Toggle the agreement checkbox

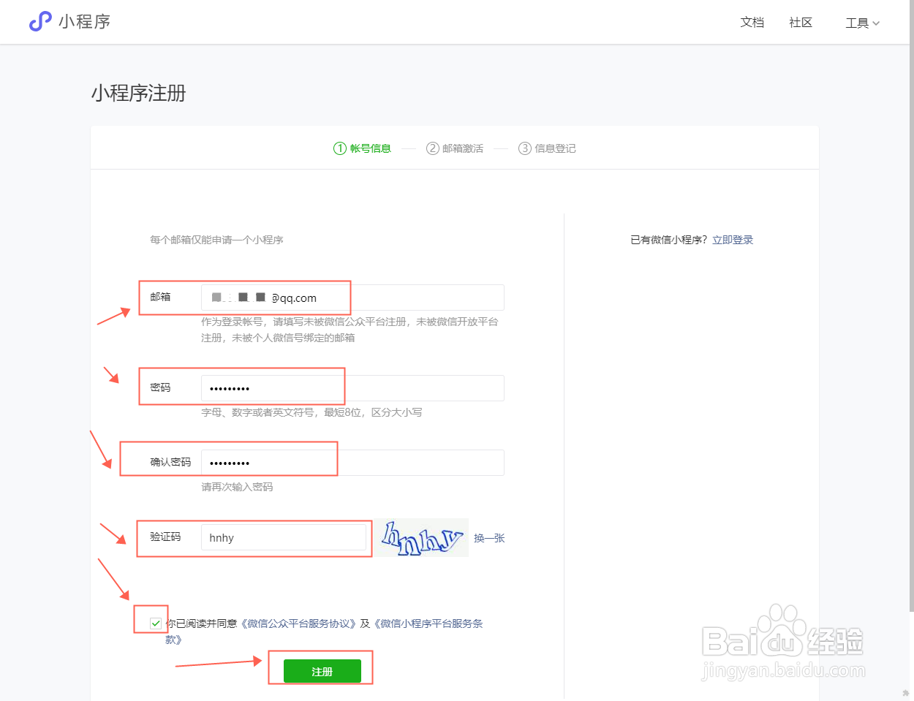(x=156, y=624)
